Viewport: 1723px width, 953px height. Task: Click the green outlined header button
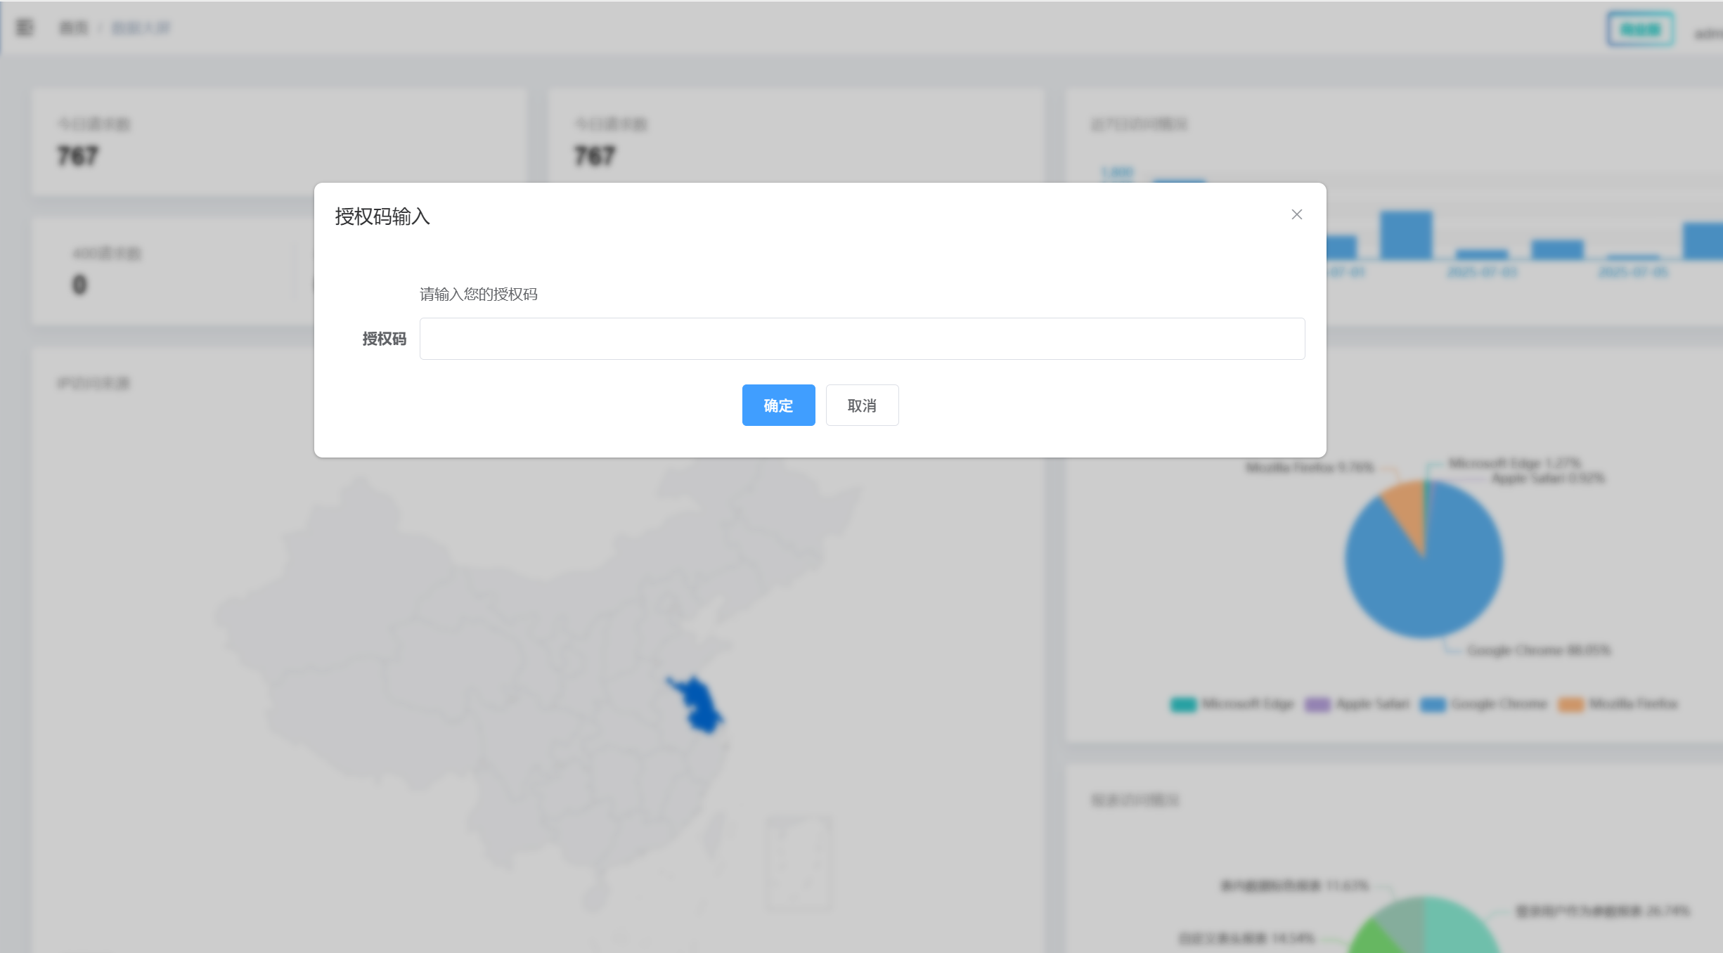coord(1639,30)
